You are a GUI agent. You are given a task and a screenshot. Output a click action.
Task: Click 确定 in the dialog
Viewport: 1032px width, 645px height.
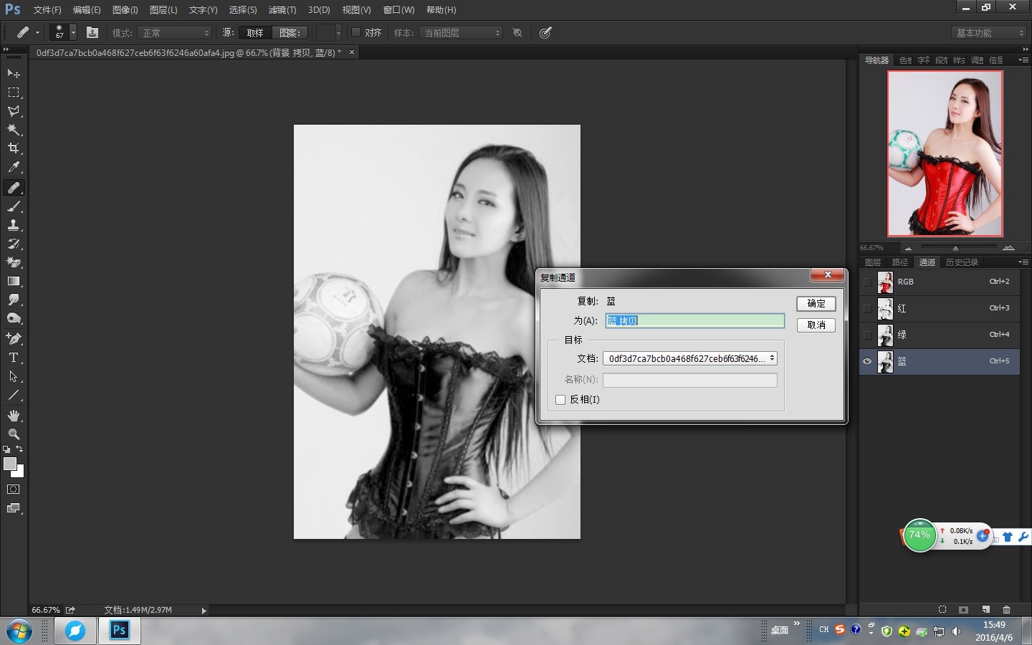816,304
